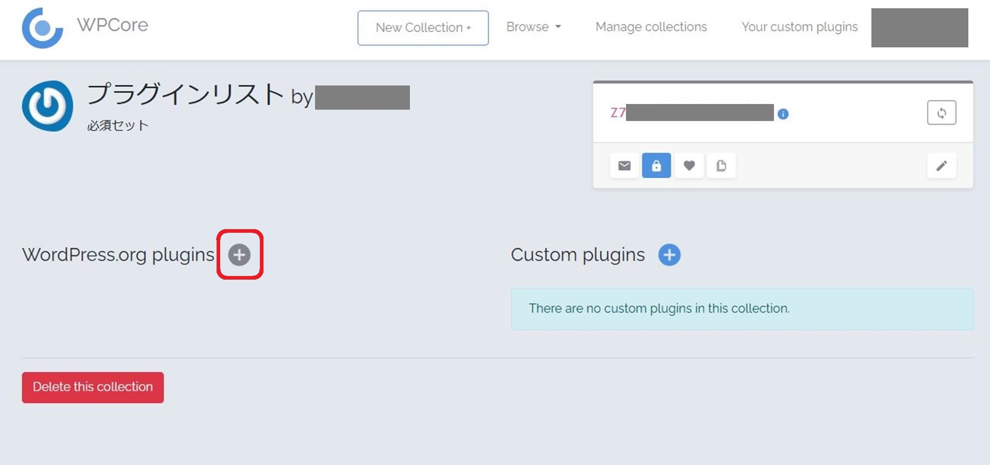990x465 pixels.
Task: Regenerate the collection key with the refresh icon
Action: point(941,113)
